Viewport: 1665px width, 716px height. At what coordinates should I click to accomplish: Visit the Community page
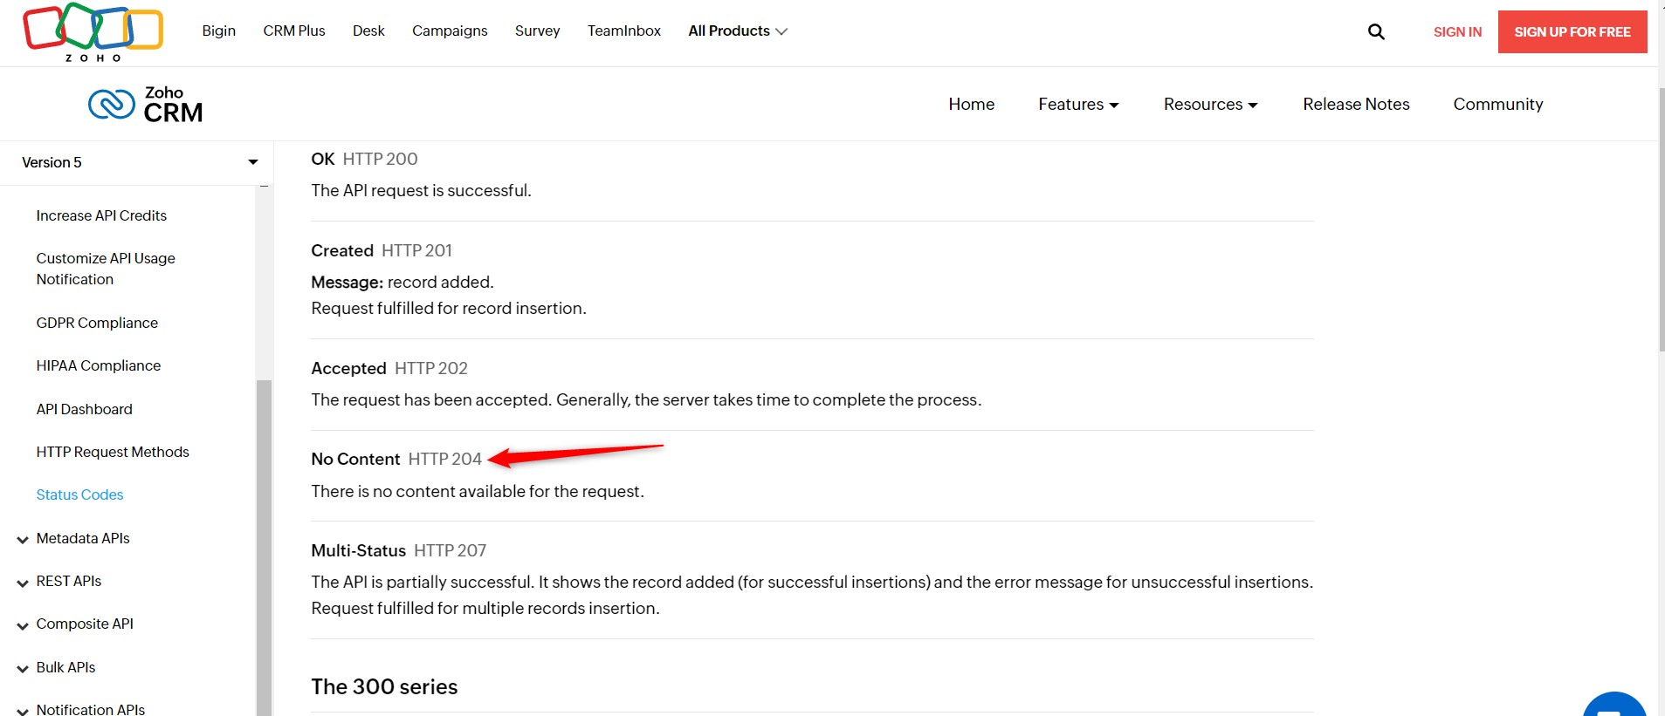[1498, 105]
